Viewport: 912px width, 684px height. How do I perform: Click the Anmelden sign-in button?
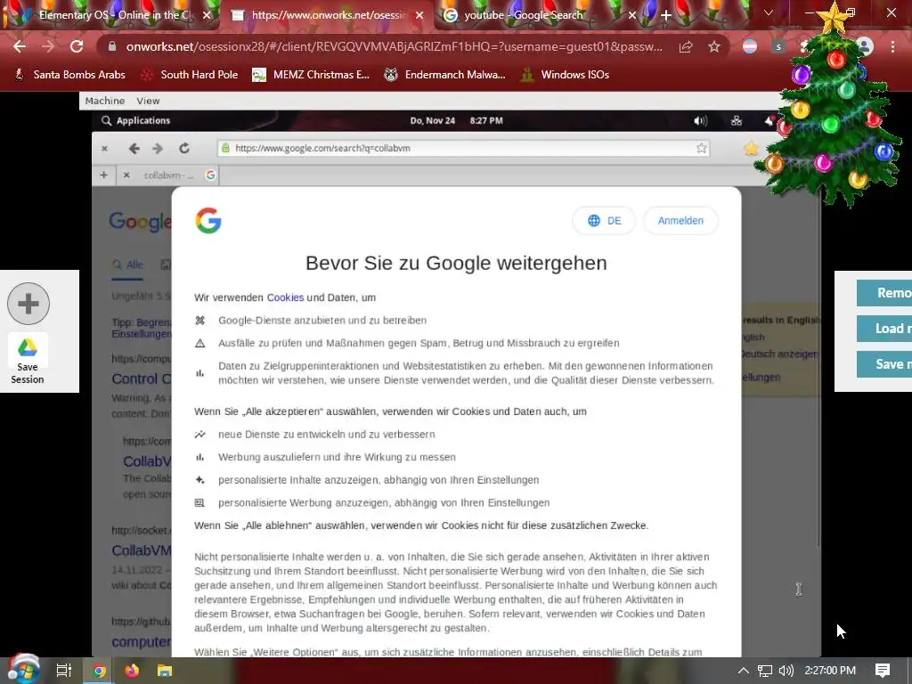pos(680,221)
